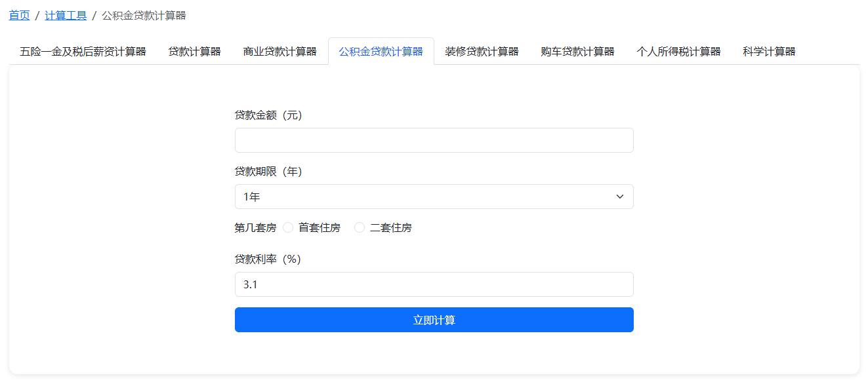Select the 首套住房 radio button
The height and width of the screenshot is (382, 866).
(x=288, y=227)
